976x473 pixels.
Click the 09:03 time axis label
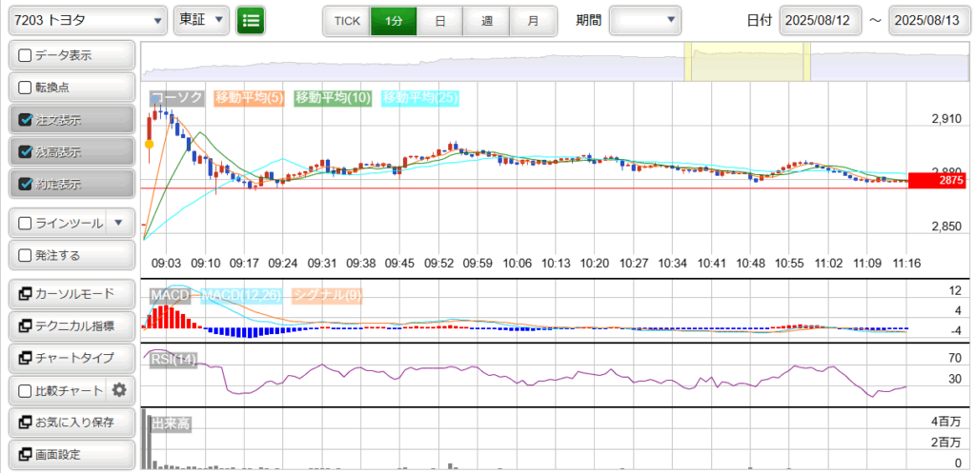click(168, 263)
